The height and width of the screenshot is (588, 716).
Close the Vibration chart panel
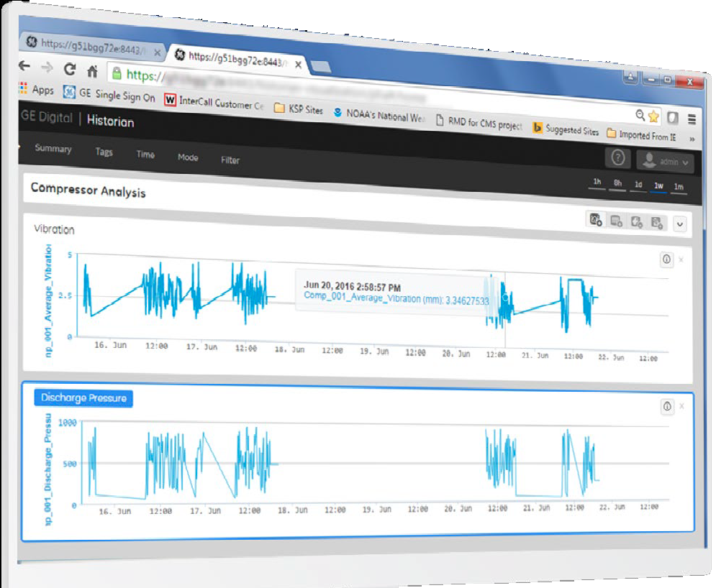point(681,259)
